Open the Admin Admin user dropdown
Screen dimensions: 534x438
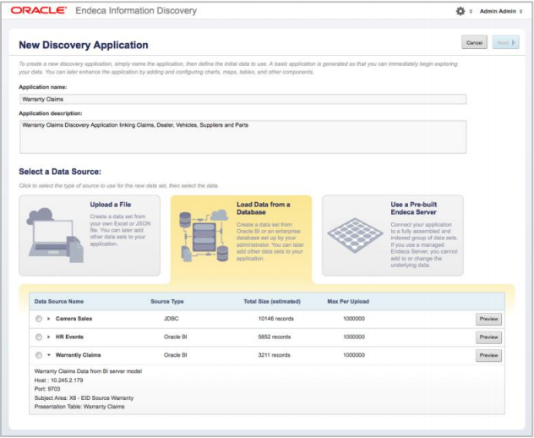[501, 11]
